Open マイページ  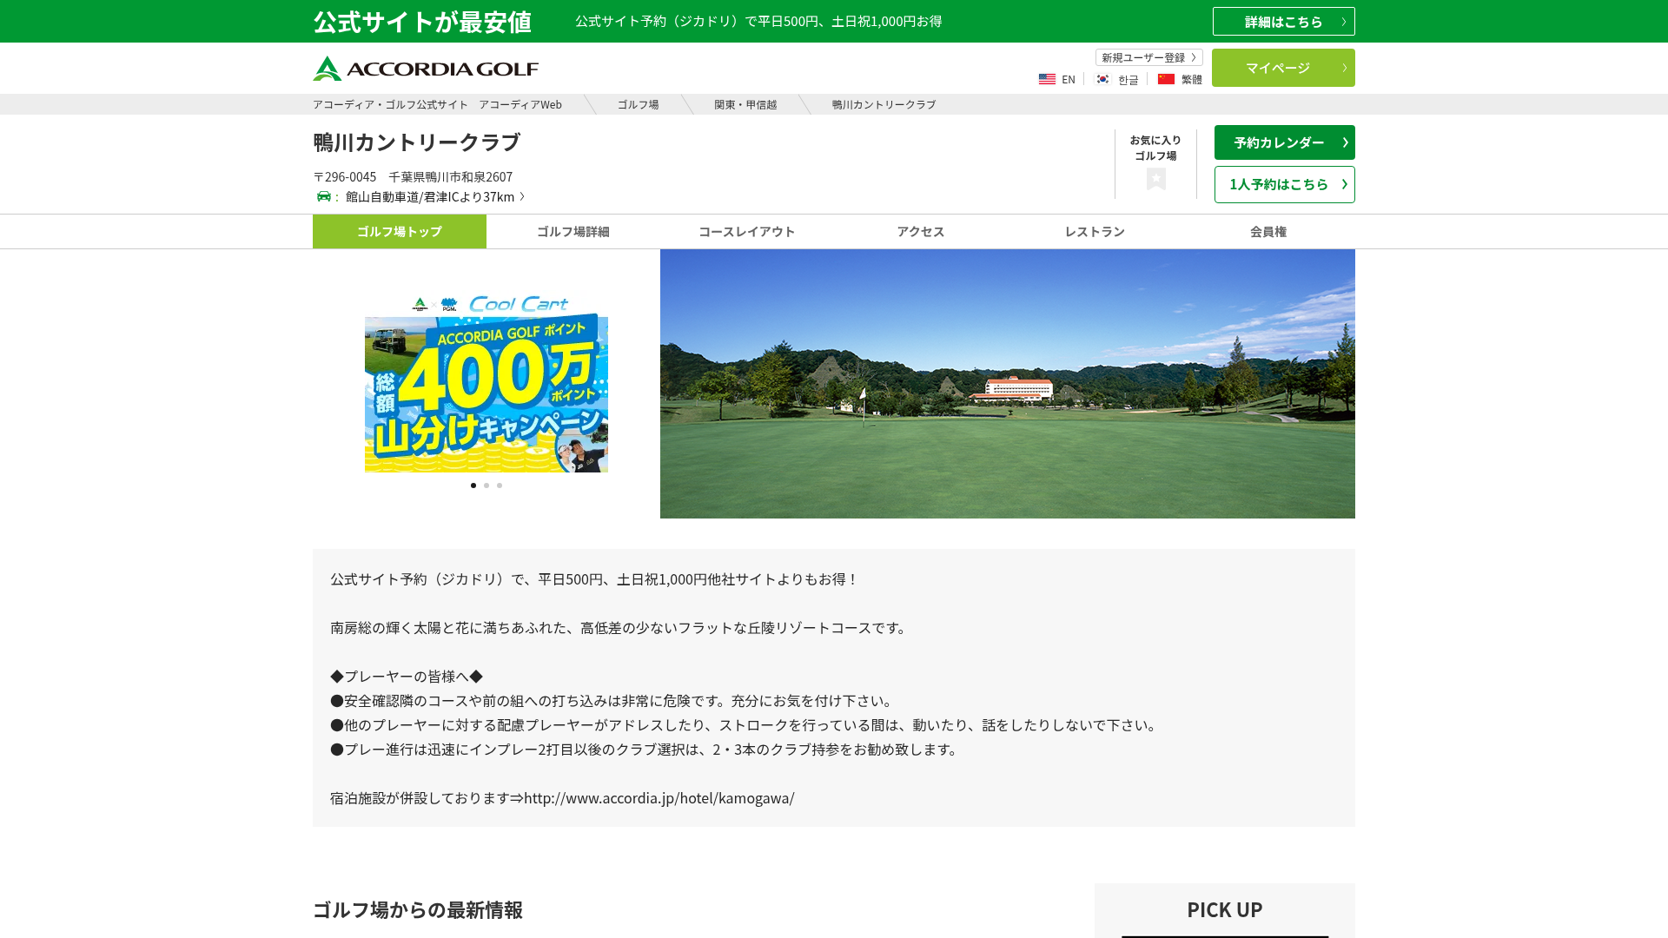pyautogui.click(x=1283, y=68)
